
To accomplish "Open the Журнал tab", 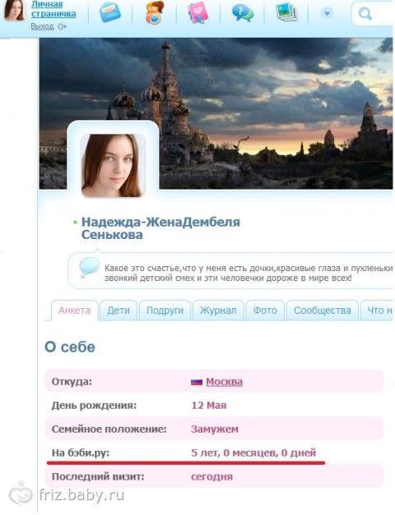I will point(218,311).
